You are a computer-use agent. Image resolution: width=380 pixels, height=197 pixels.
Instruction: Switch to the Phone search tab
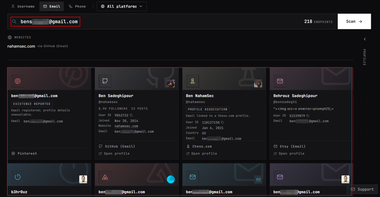[x=77, y=6]
